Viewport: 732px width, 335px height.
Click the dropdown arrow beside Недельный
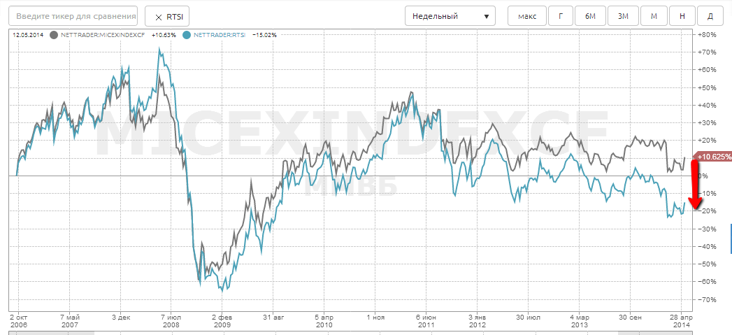pyautogui.click(x=486, y=16)
